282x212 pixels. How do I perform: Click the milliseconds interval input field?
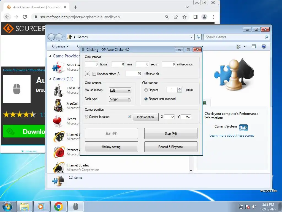[169, 64]
